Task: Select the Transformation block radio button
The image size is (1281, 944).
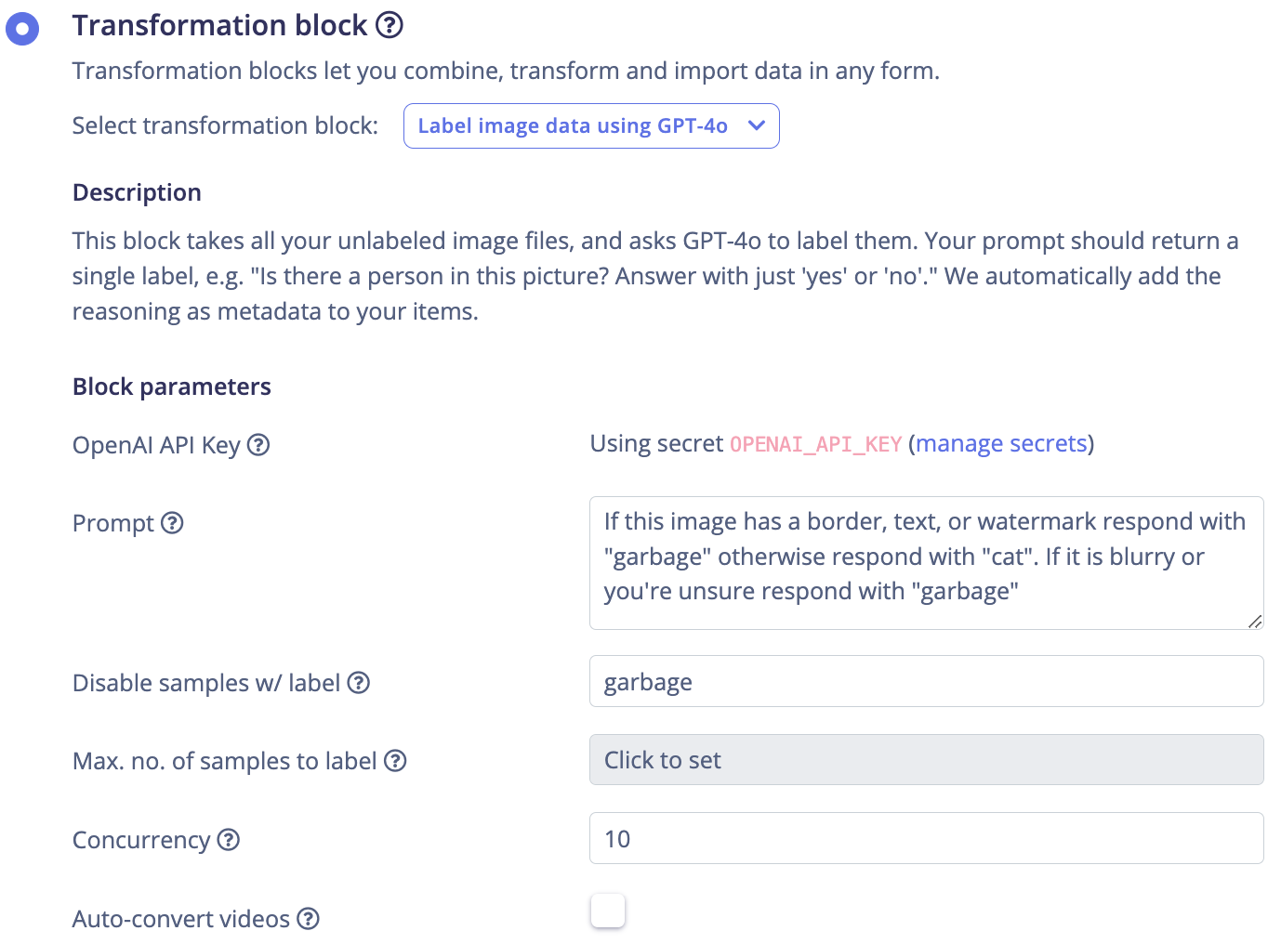Action: tap(22, 29)
